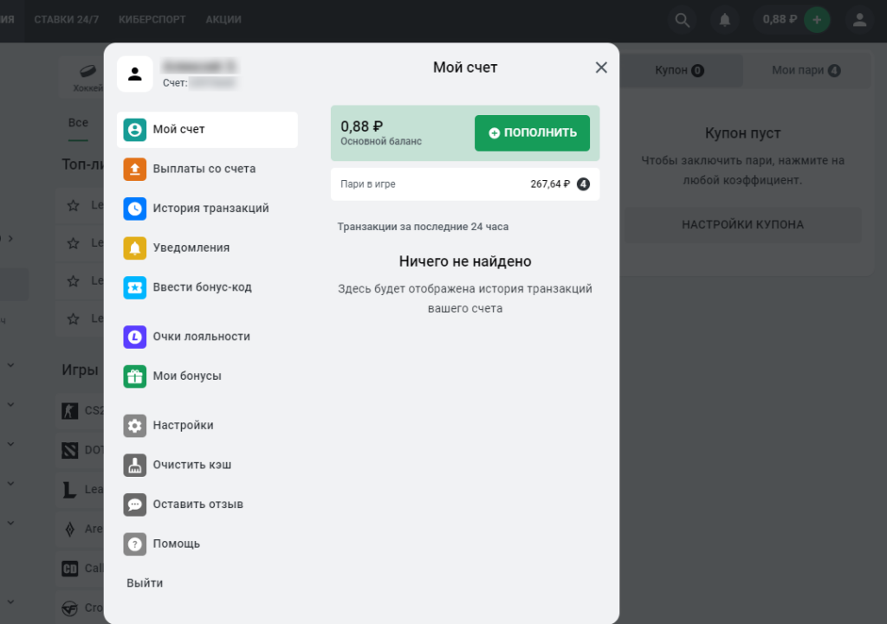
Task: Click Оставить отзыв label
Action: coord(198,505)
